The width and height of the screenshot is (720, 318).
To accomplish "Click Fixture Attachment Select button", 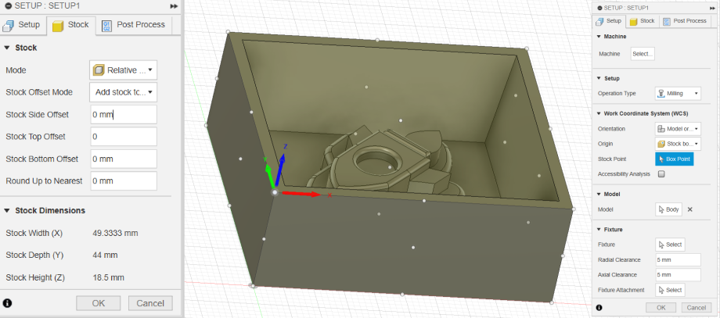I will pyautogui.click(x=670, y=290).
